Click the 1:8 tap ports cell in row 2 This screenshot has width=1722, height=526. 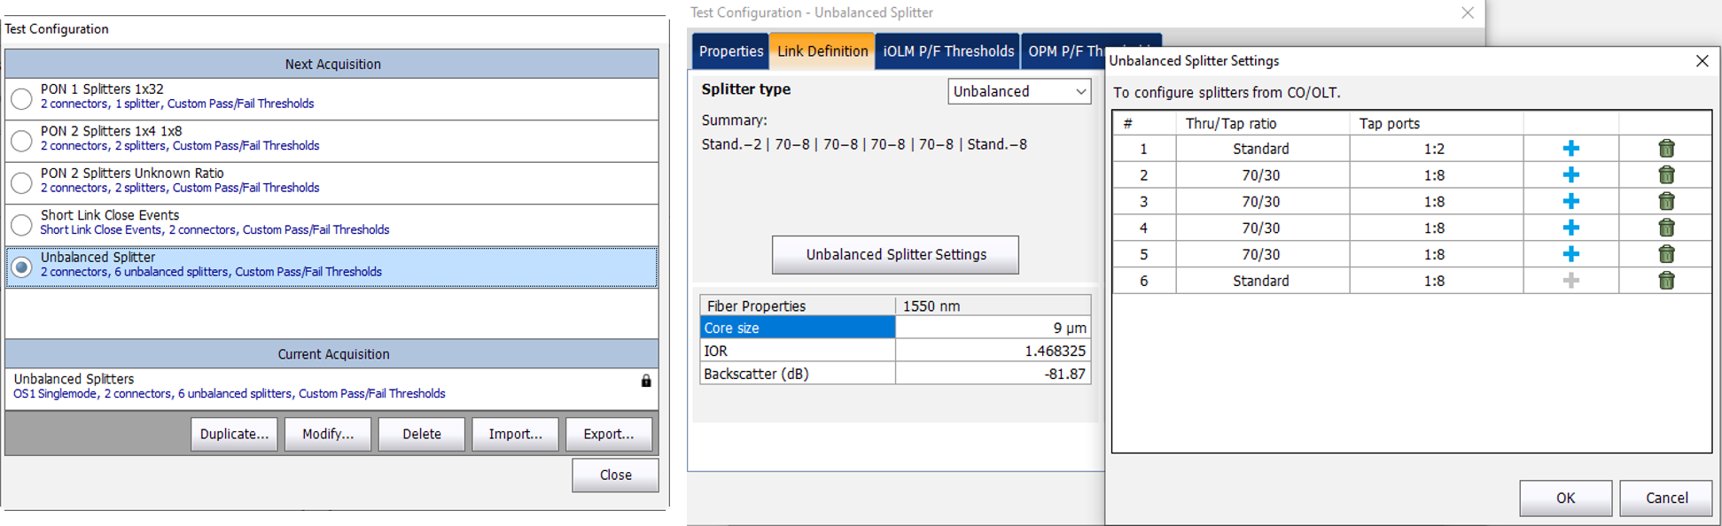tap(1436, 175)
